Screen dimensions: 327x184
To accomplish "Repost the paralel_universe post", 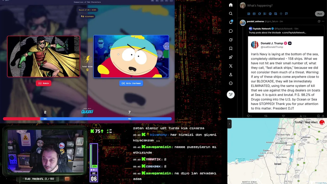I will (266, 116).
